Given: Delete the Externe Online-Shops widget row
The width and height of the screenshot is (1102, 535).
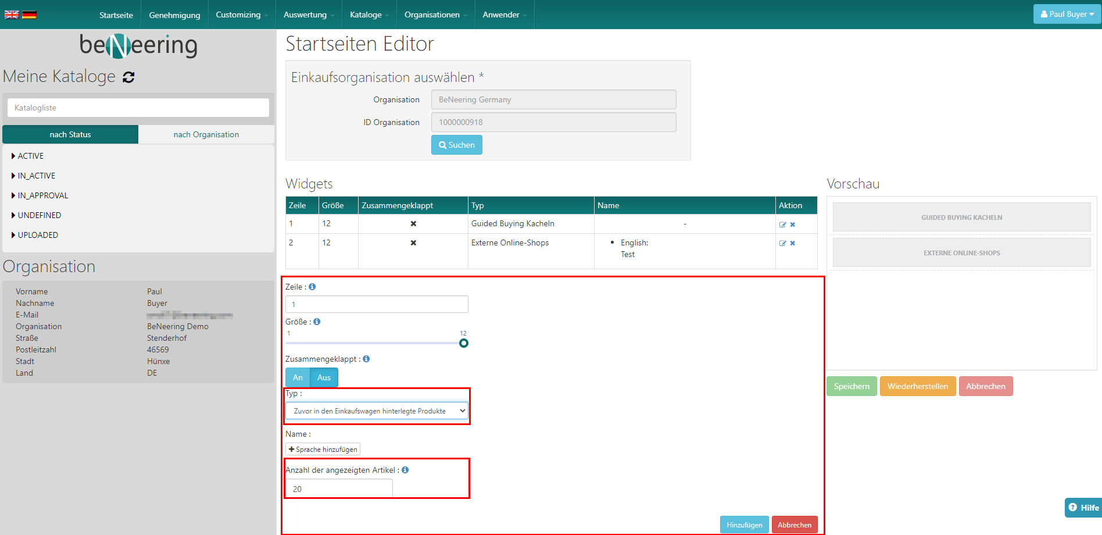Looking at the screenshot, I should coord(793,243).
